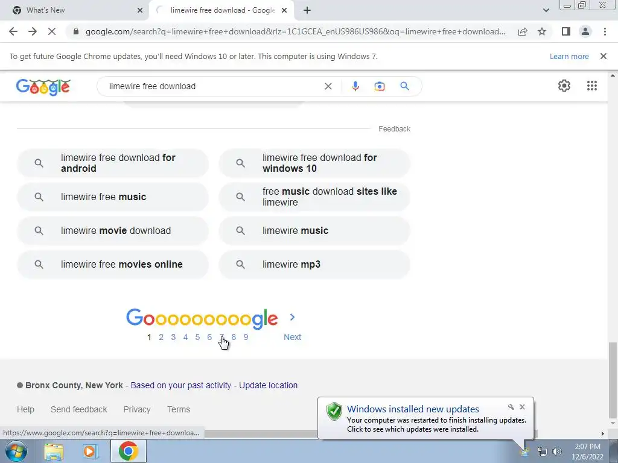The width and height of the screenshot is (618, 463).
Task: Click the network tray icon
Action: 543,452
